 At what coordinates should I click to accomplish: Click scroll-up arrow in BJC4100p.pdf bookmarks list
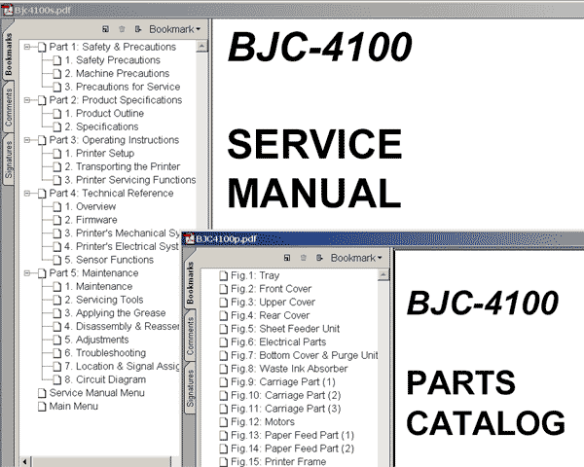pos(383,274)
